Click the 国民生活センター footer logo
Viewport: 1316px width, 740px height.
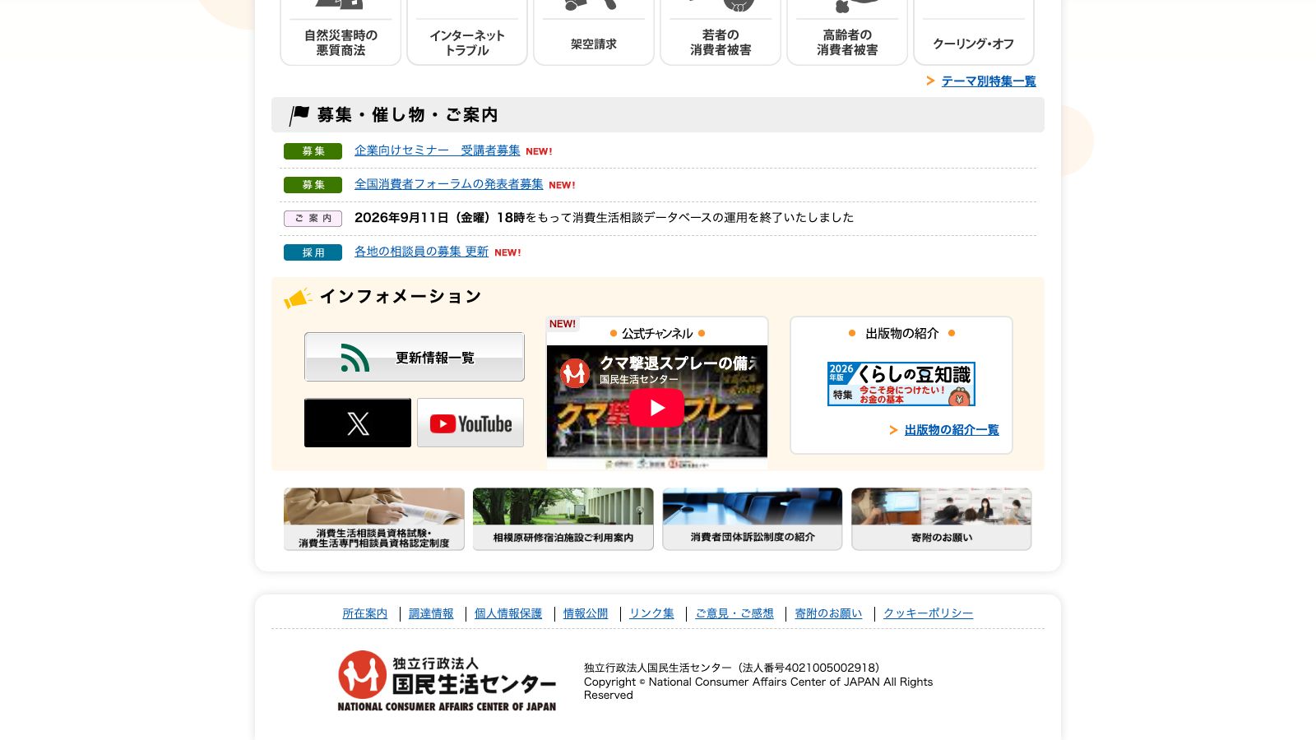pyautogui.click(x=447, y=681)
